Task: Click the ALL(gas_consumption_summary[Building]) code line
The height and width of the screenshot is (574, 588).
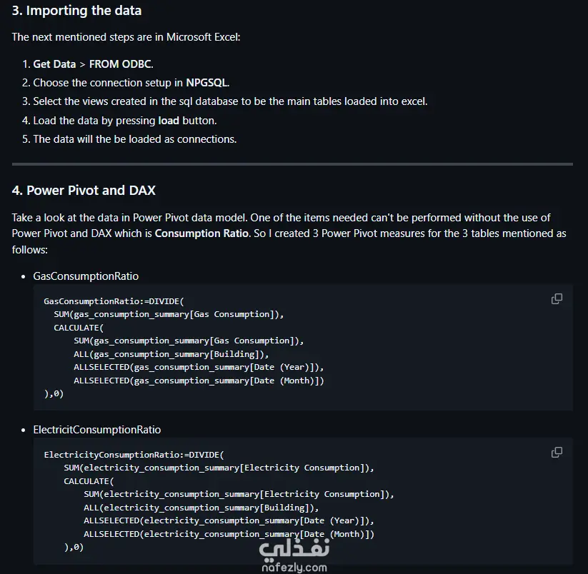Action: (171, 354)
